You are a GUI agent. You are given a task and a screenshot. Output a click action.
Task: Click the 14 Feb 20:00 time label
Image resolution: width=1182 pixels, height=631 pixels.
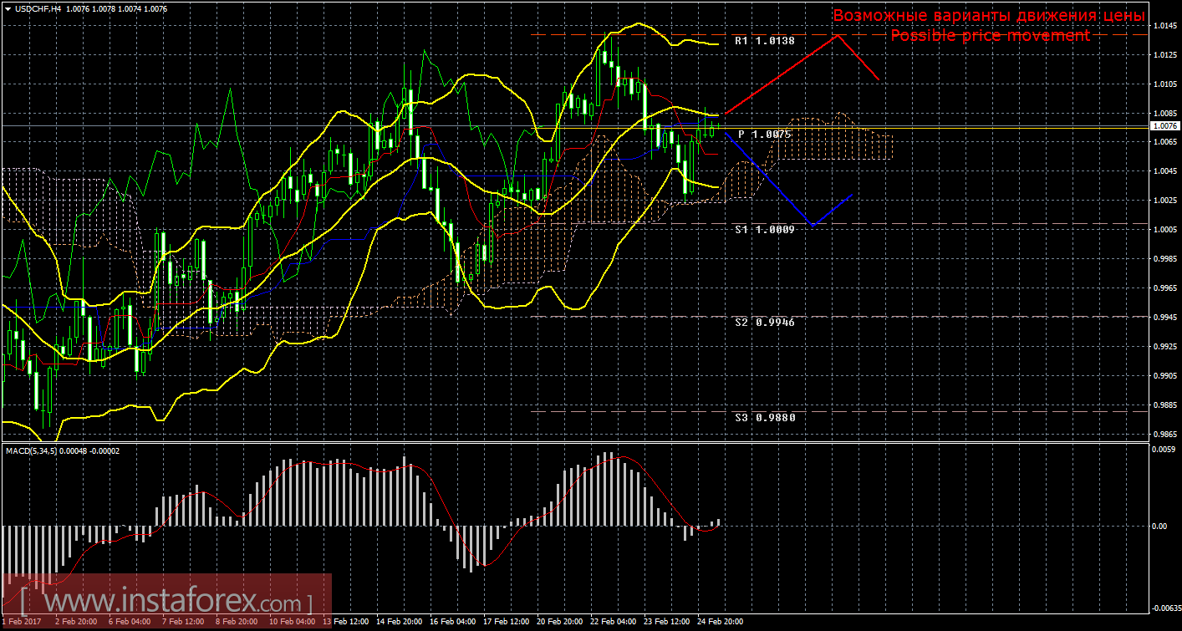point(399,622)
